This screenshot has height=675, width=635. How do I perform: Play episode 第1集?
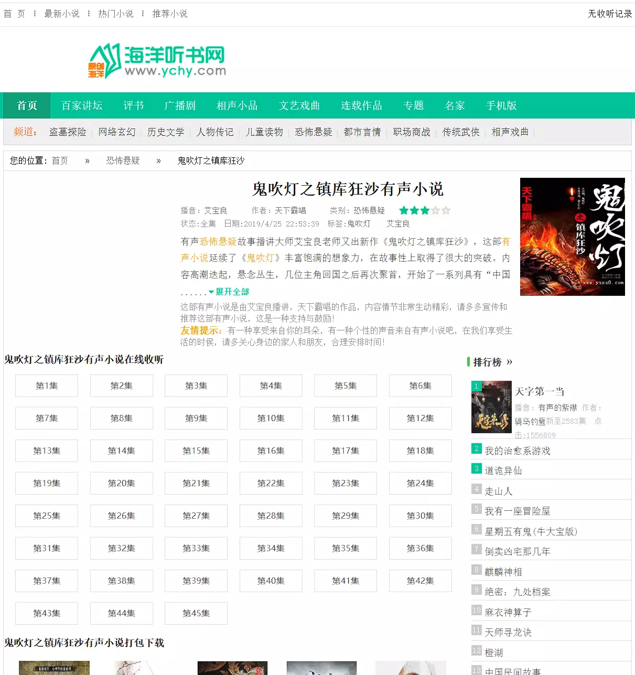click(x=47, y=386)
